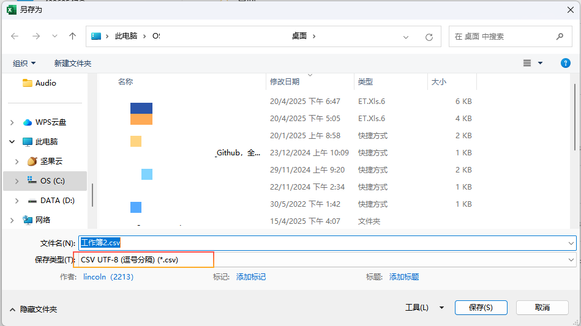Click the 文件名 filename input field
Viewport: 581px width, 326px height.
point(324,243)
